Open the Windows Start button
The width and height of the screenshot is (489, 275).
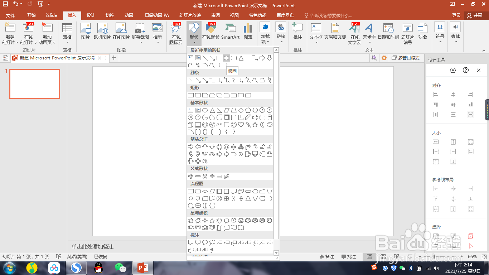(x=10, y=267)
